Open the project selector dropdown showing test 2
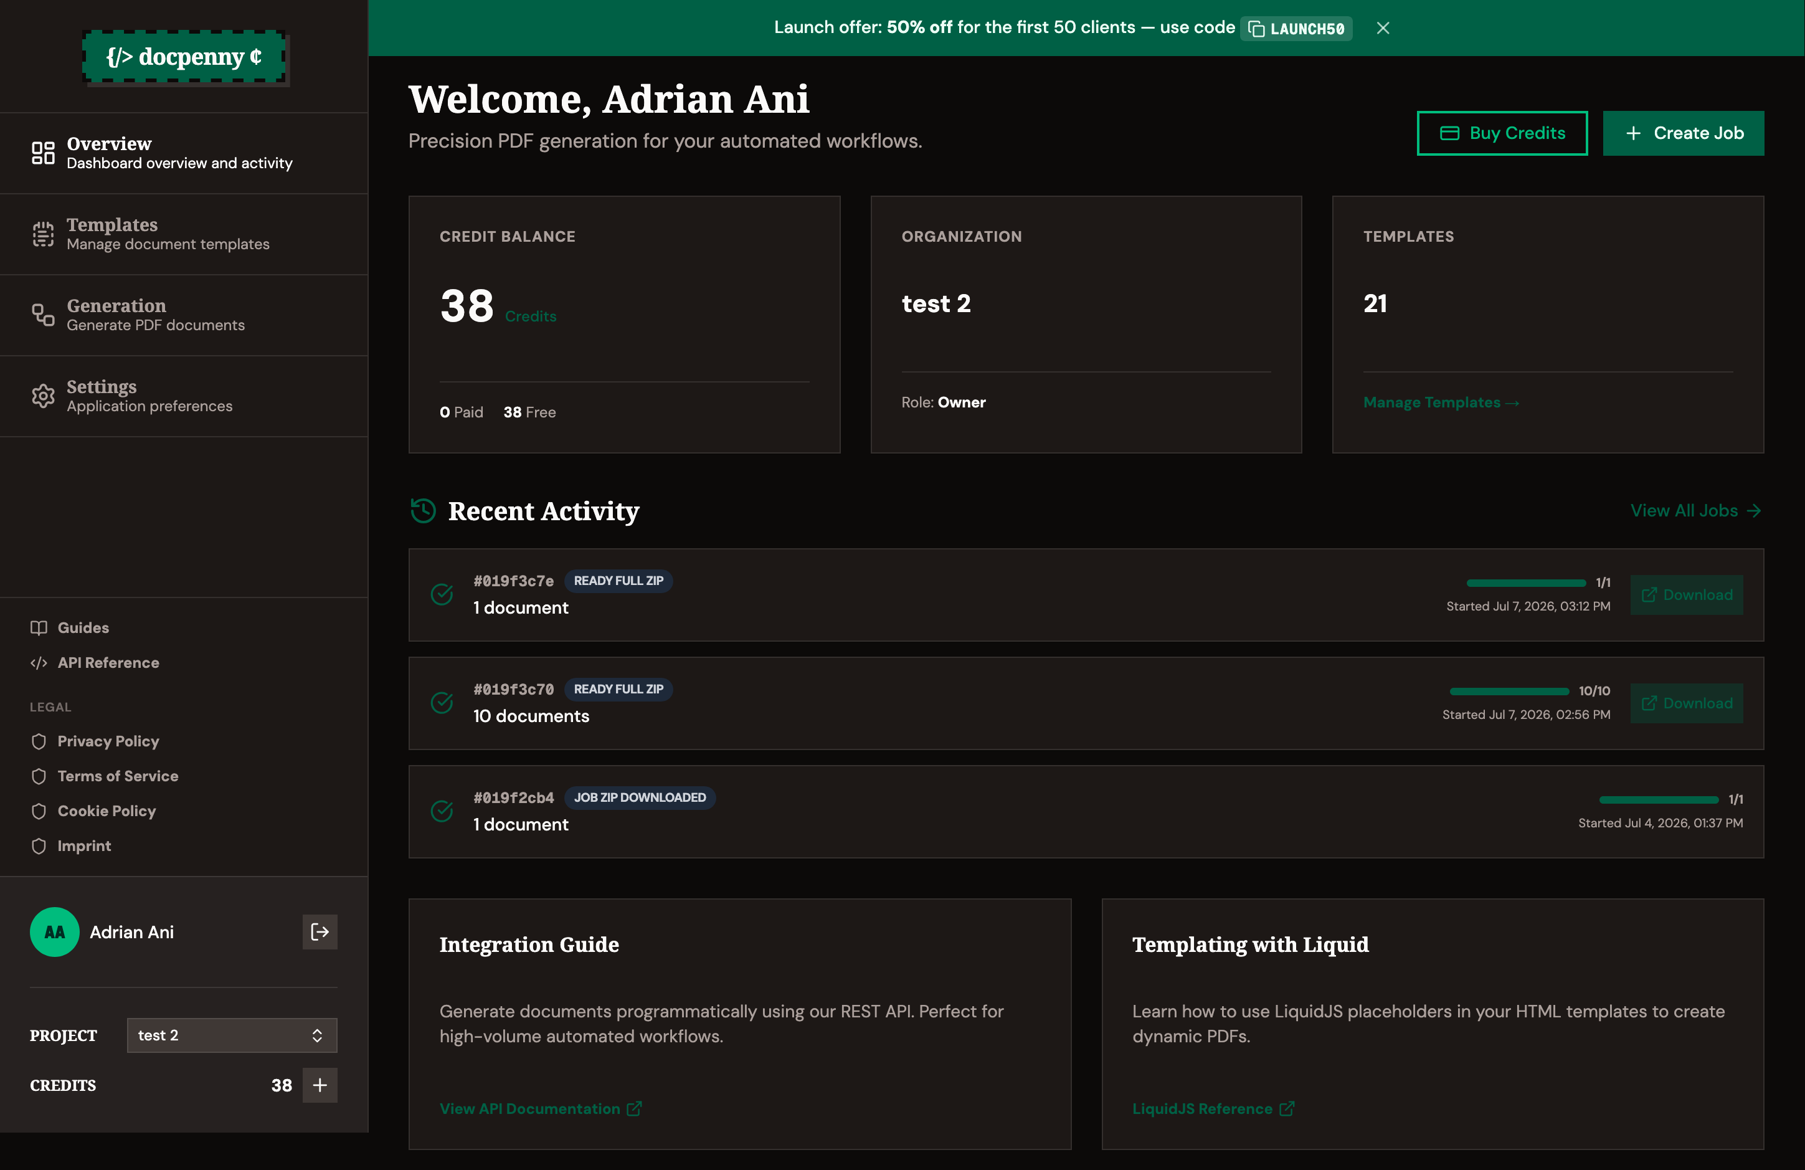 [x=232, y=1035]
